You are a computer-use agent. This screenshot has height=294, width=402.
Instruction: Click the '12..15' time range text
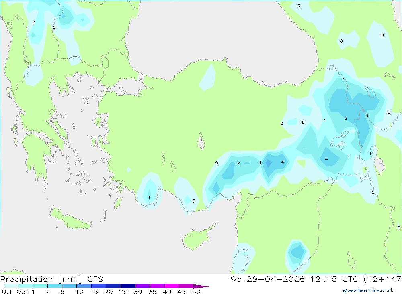click(x=324, y=279)
